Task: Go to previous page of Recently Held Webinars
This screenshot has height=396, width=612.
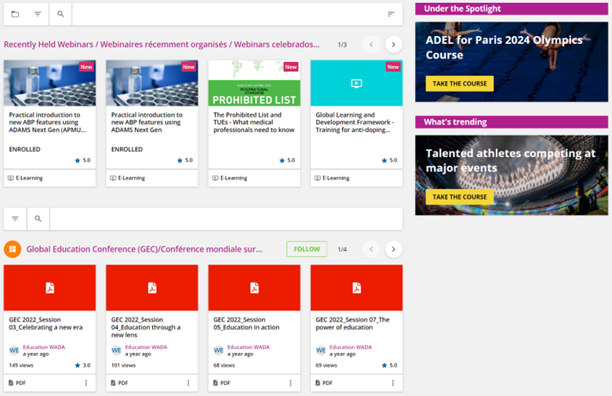Action: [371, 45]
